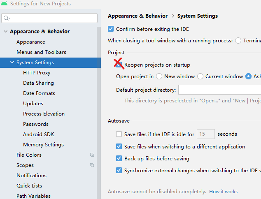The width and height of the screenshot is (261, 199).
Task: Enable Save files if IDE is idle
Action: click(x=119, y=134)
